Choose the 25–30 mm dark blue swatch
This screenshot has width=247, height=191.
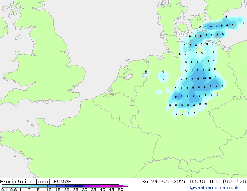coord(78,186)
